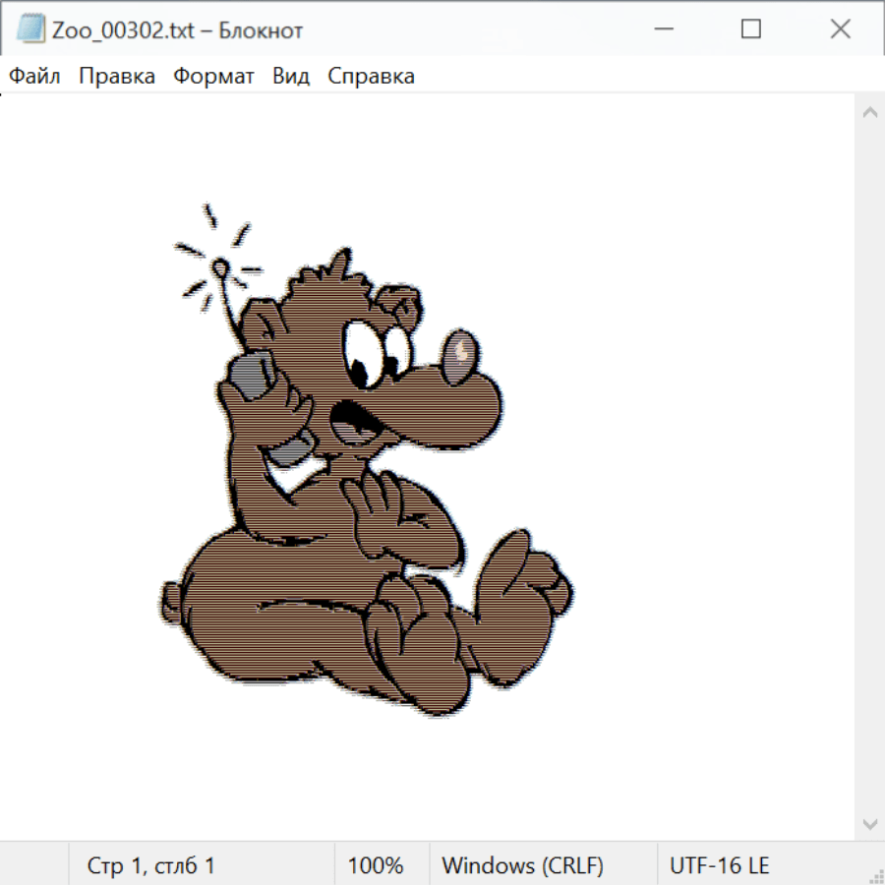Open the Формат menu
This screenshot has width=885, height=885.
tap(213, 77)
